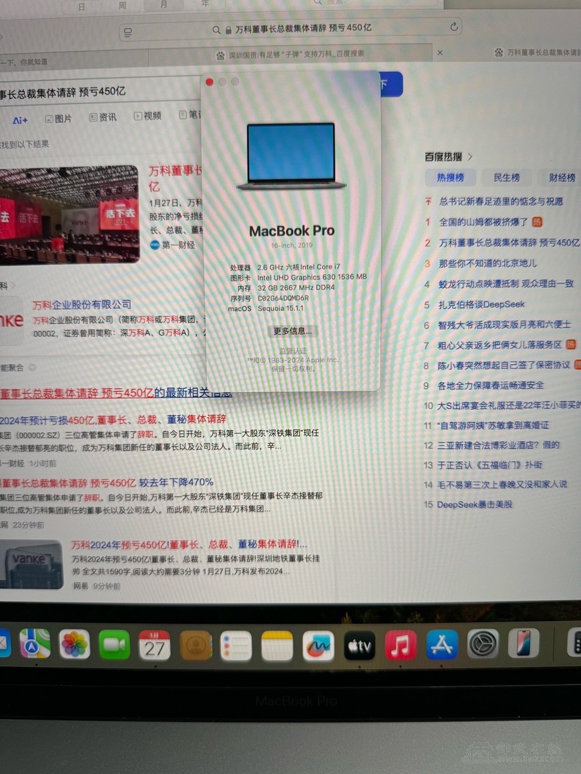
Task: Launch Photos from the Dock
Action: 74,644
